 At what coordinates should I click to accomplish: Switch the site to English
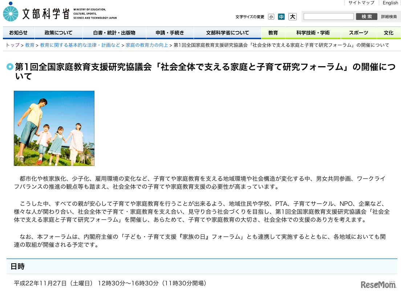coord(390,3)
